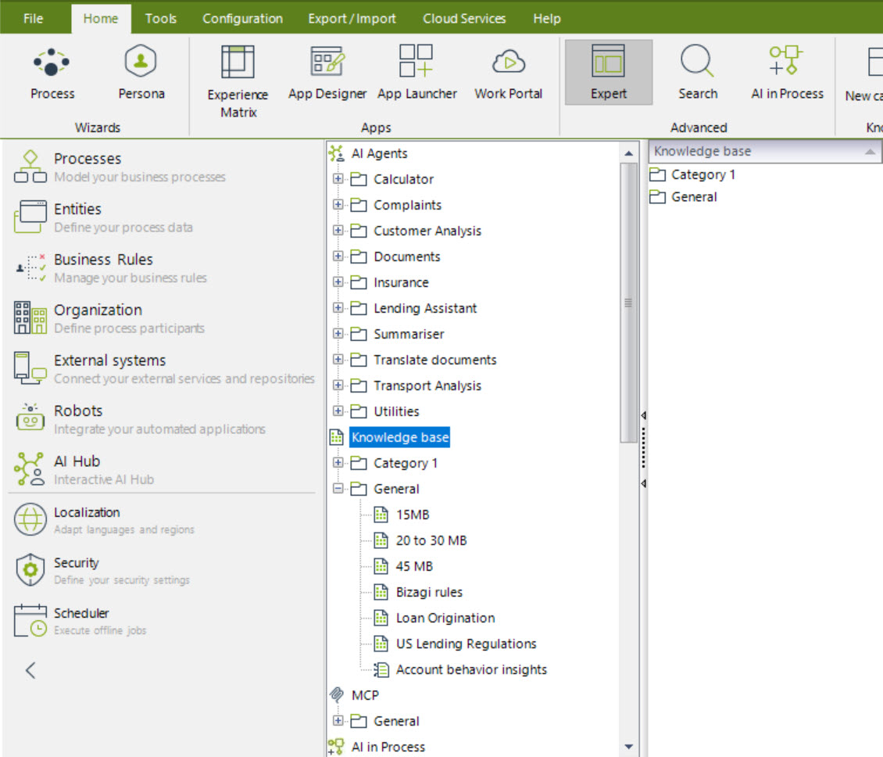Open the Cloud Services menu tab
Viewport: 883px width, 757px height.
point(464,18)
